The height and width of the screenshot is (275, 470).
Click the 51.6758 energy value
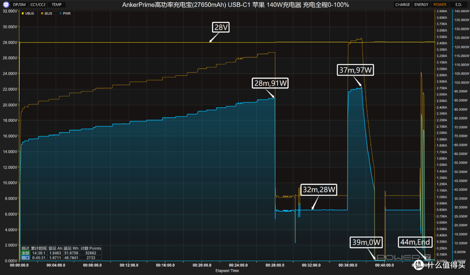coord(71,253)
